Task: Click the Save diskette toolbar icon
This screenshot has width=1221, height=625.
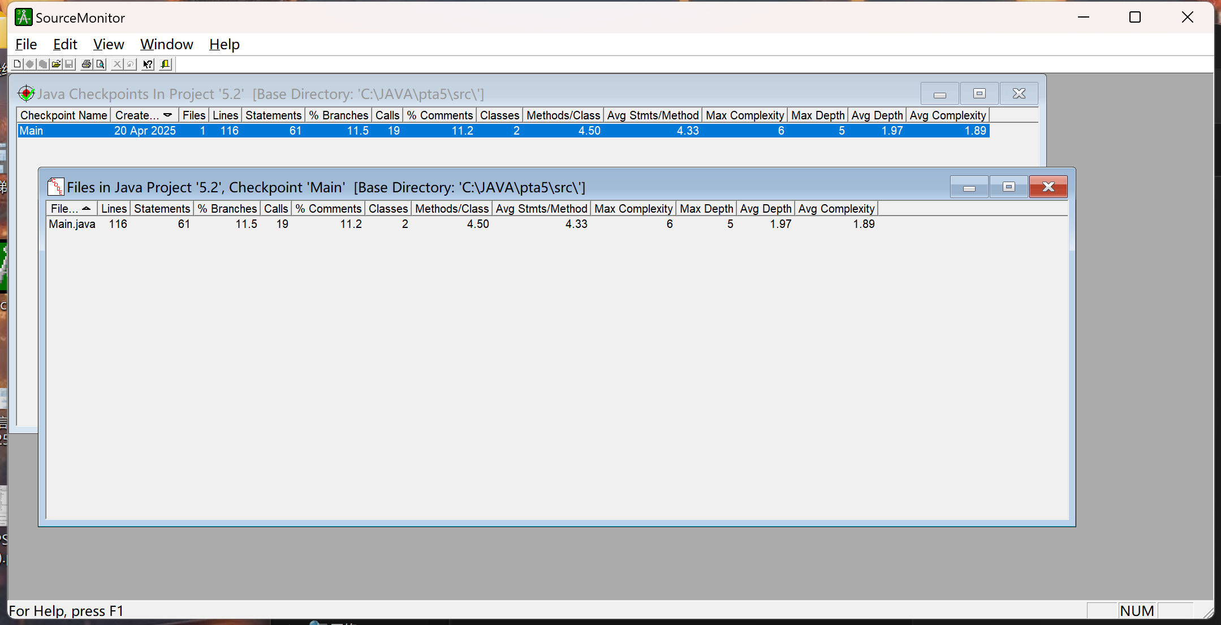Action: (69, 64)
